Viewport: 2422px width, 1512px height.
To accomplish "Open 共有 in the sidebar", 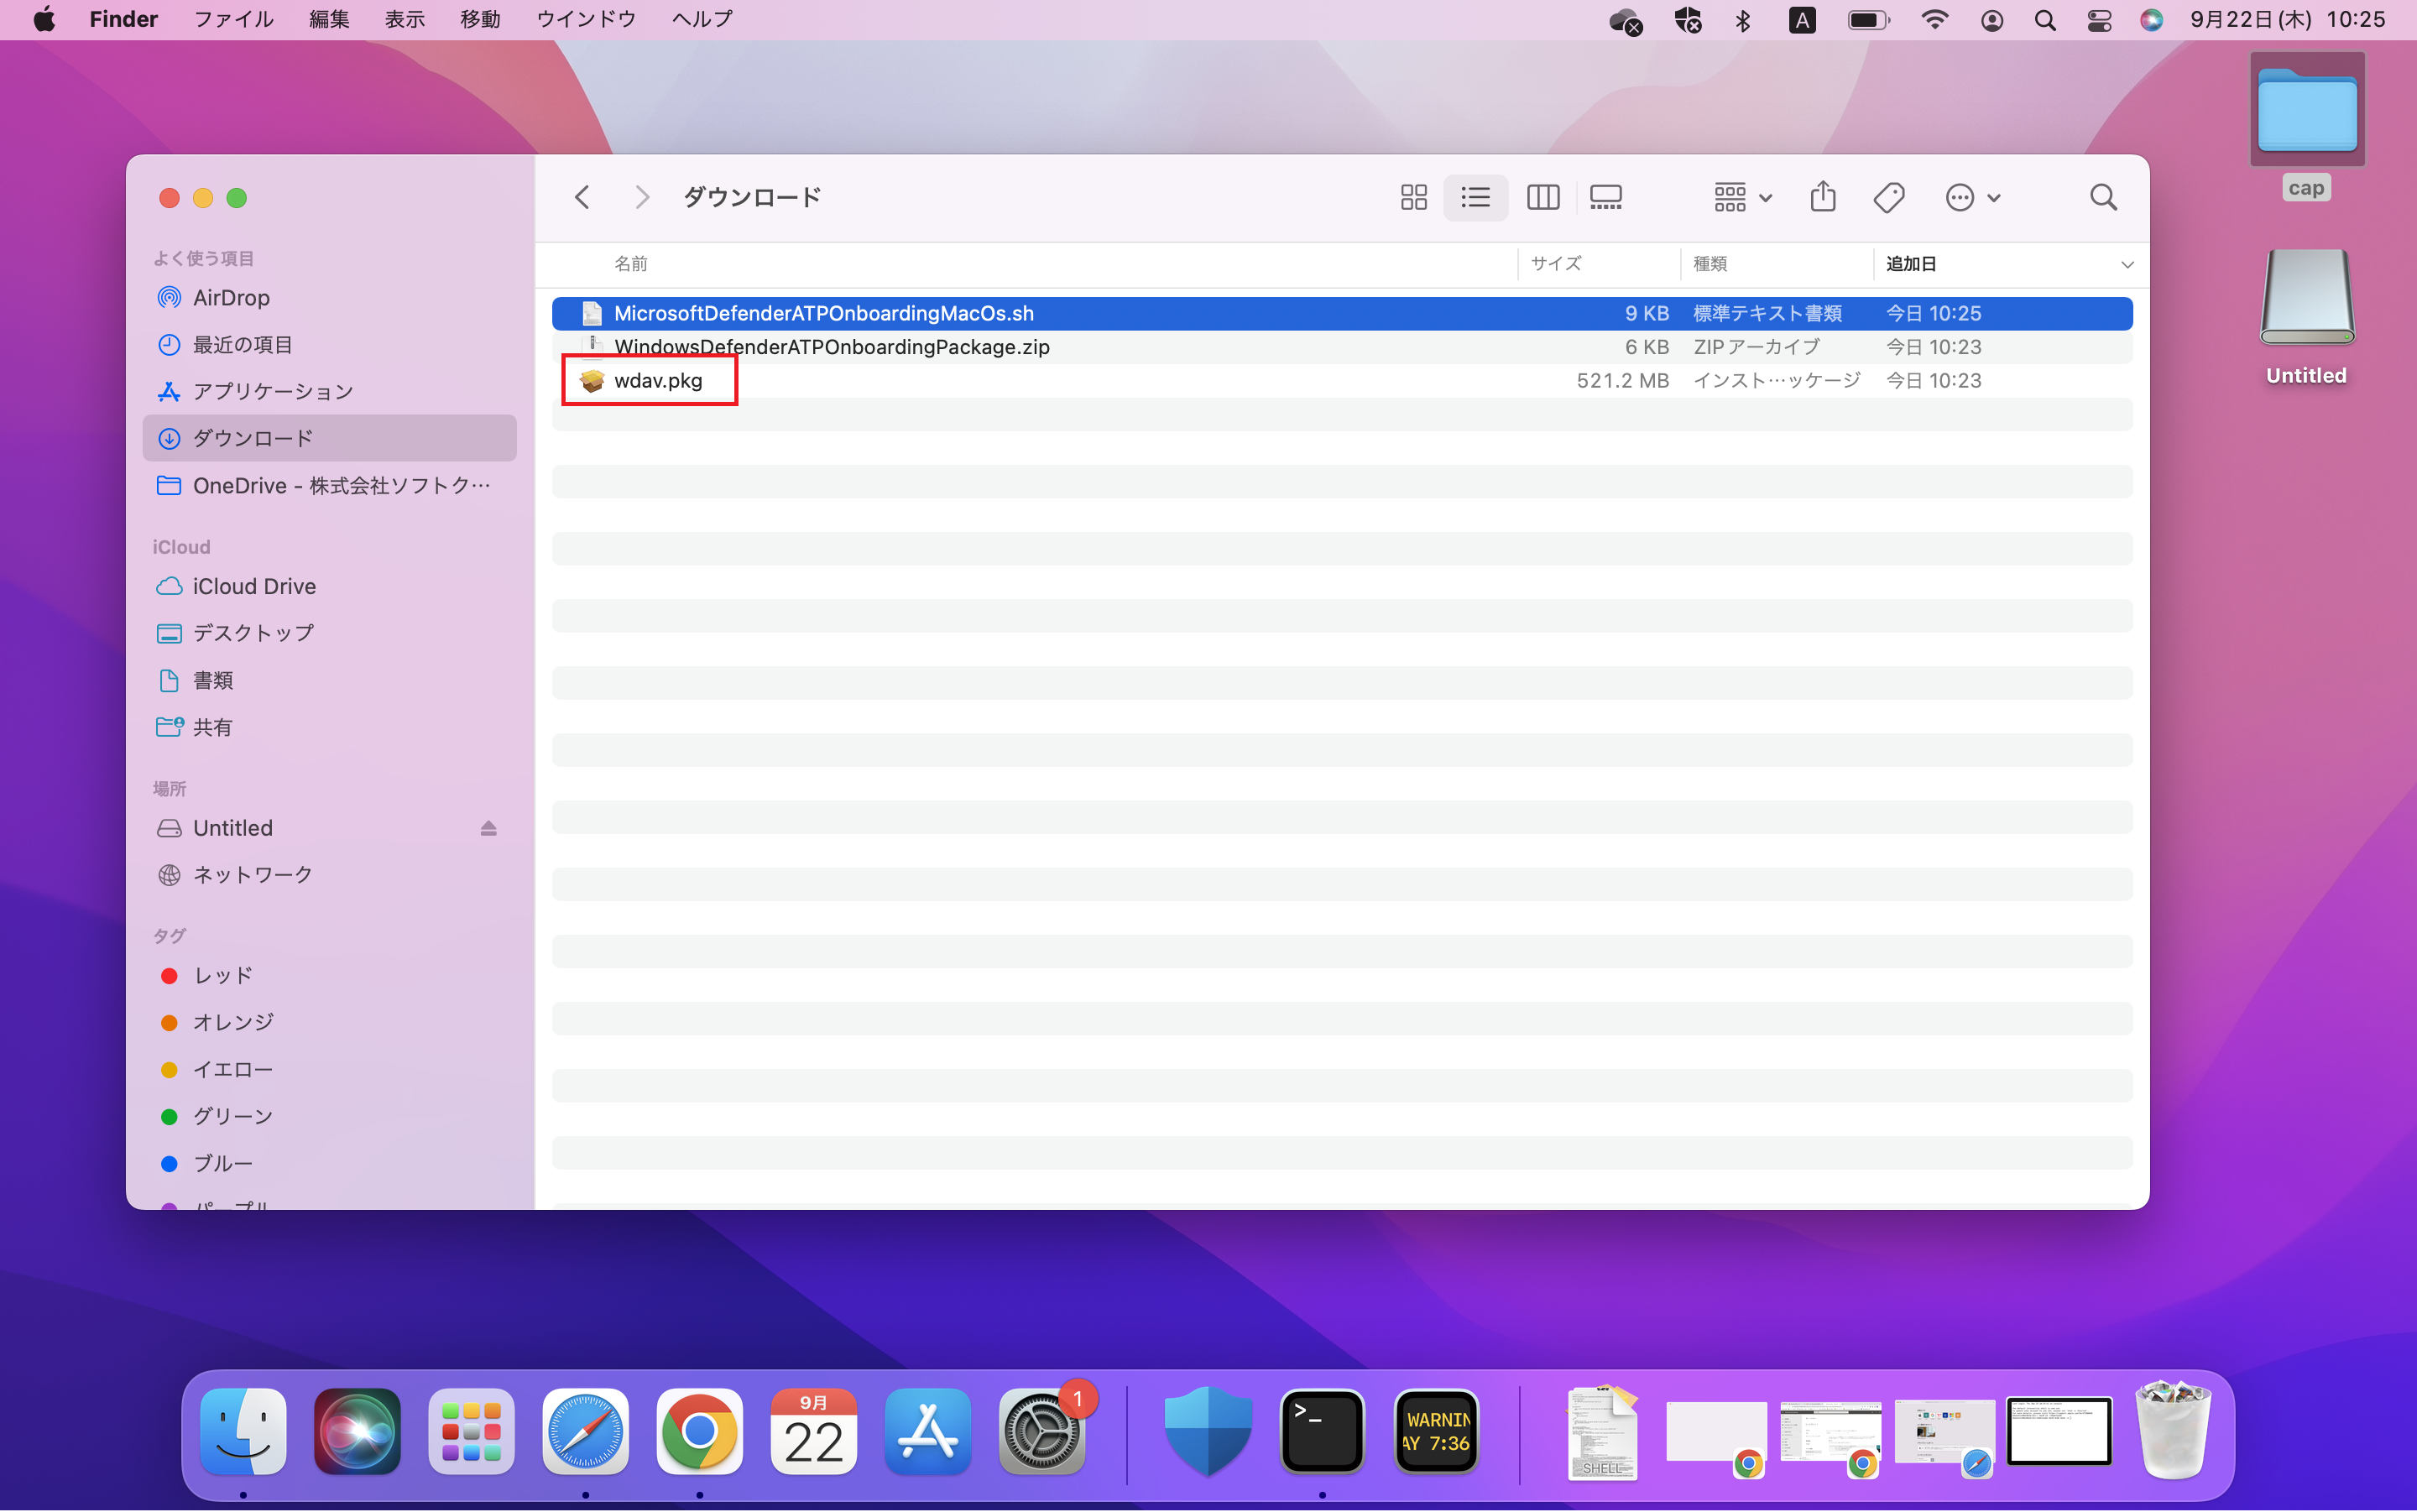I will (x=330, y=728).
